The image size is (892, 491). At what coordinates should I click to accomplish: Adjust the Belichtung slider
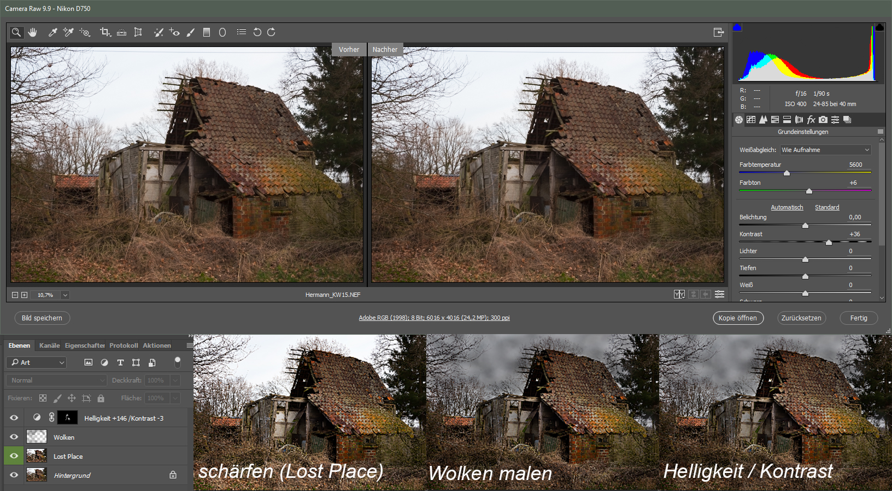(805, 225)
